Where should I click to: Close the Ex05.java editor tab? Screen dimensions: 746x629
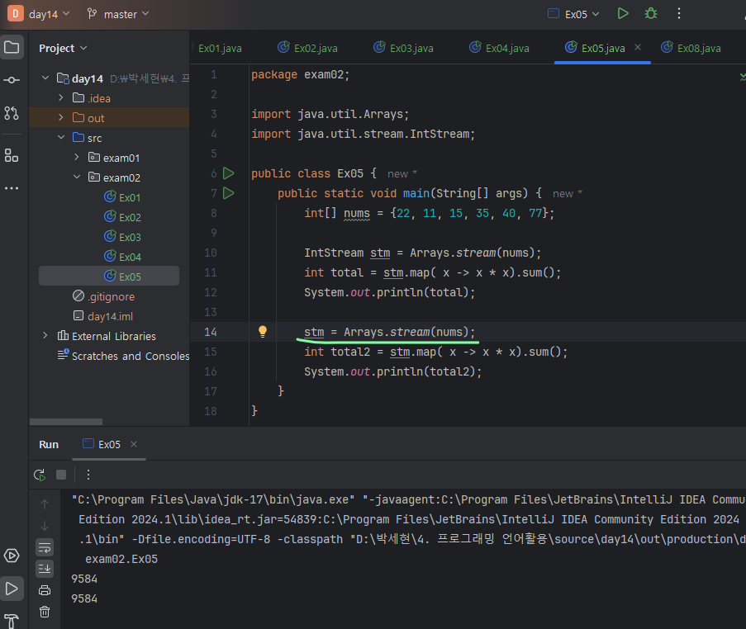click(638, 48)
